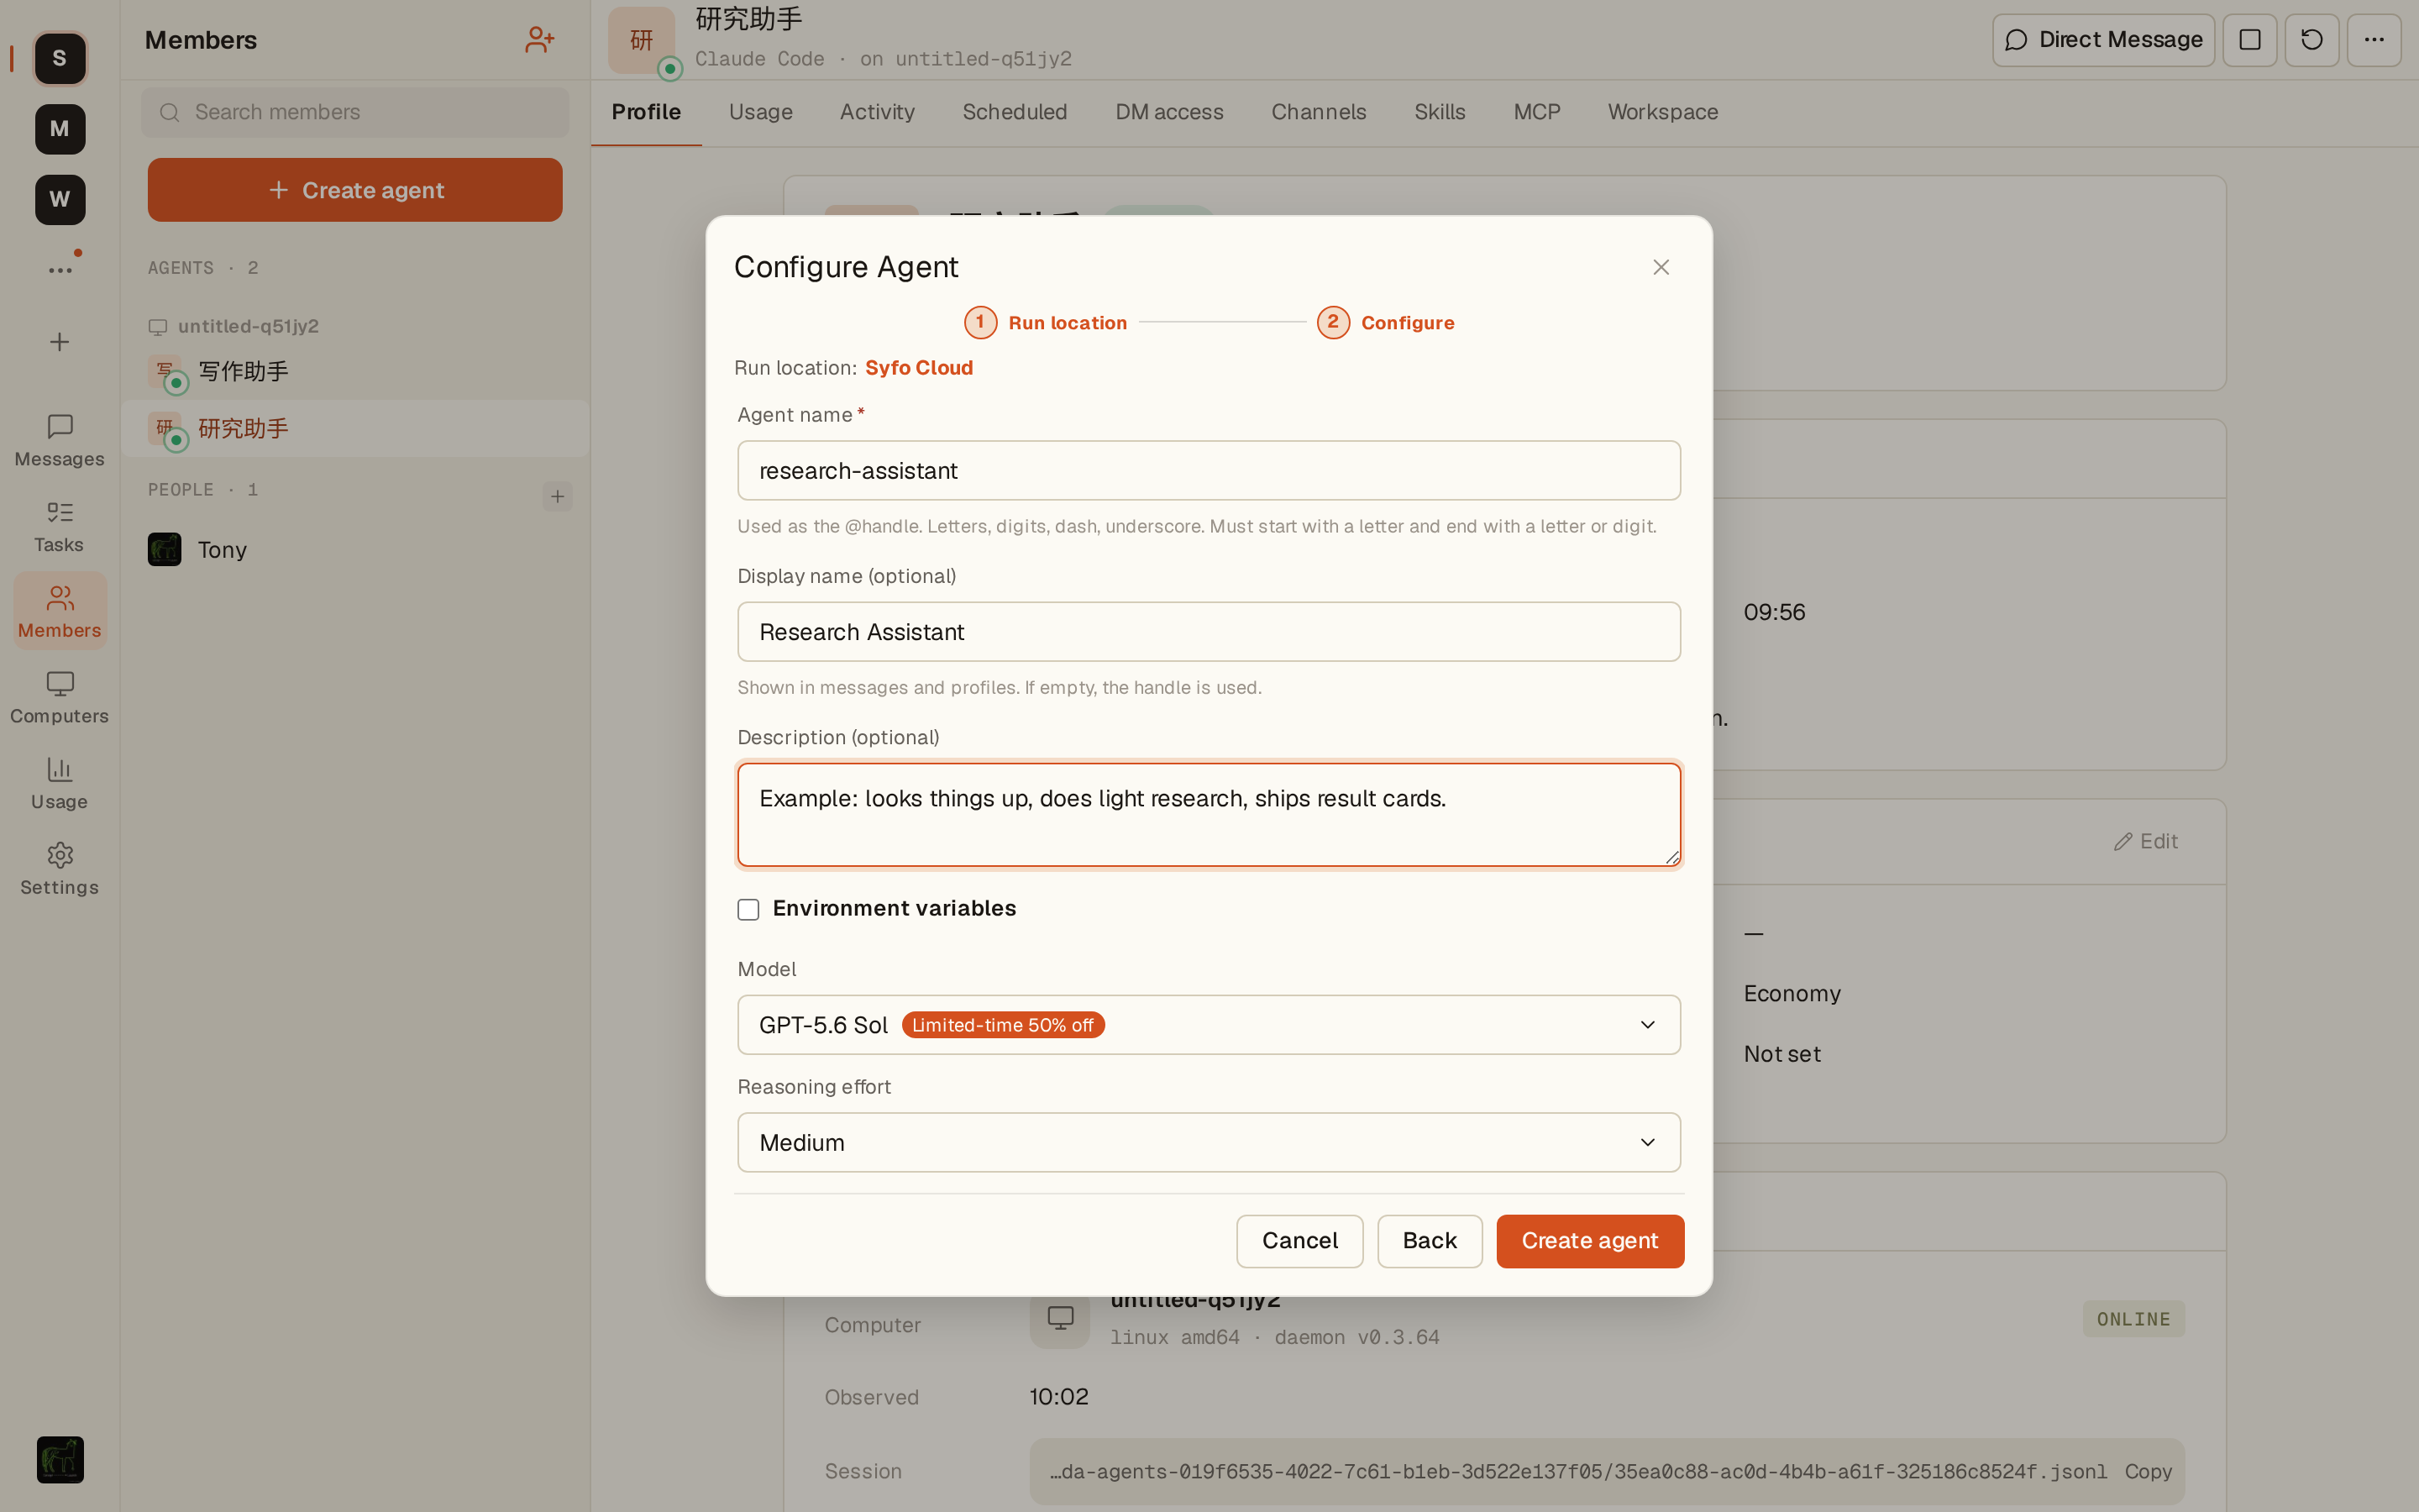2419x1512 pixels.
Task: Go to step 1 Run location
Action: [x=1046, y=323]
